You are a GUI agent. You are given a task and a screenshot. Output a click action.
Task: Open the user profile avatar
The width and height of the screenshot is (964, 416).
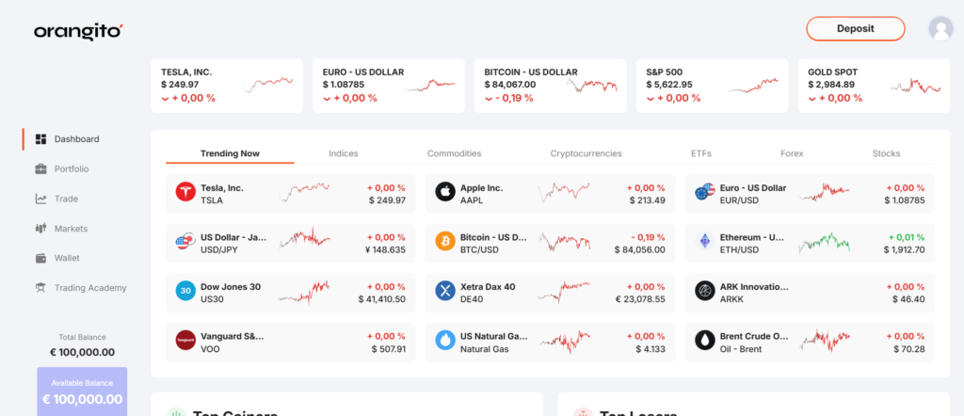[x=940, y=28]
